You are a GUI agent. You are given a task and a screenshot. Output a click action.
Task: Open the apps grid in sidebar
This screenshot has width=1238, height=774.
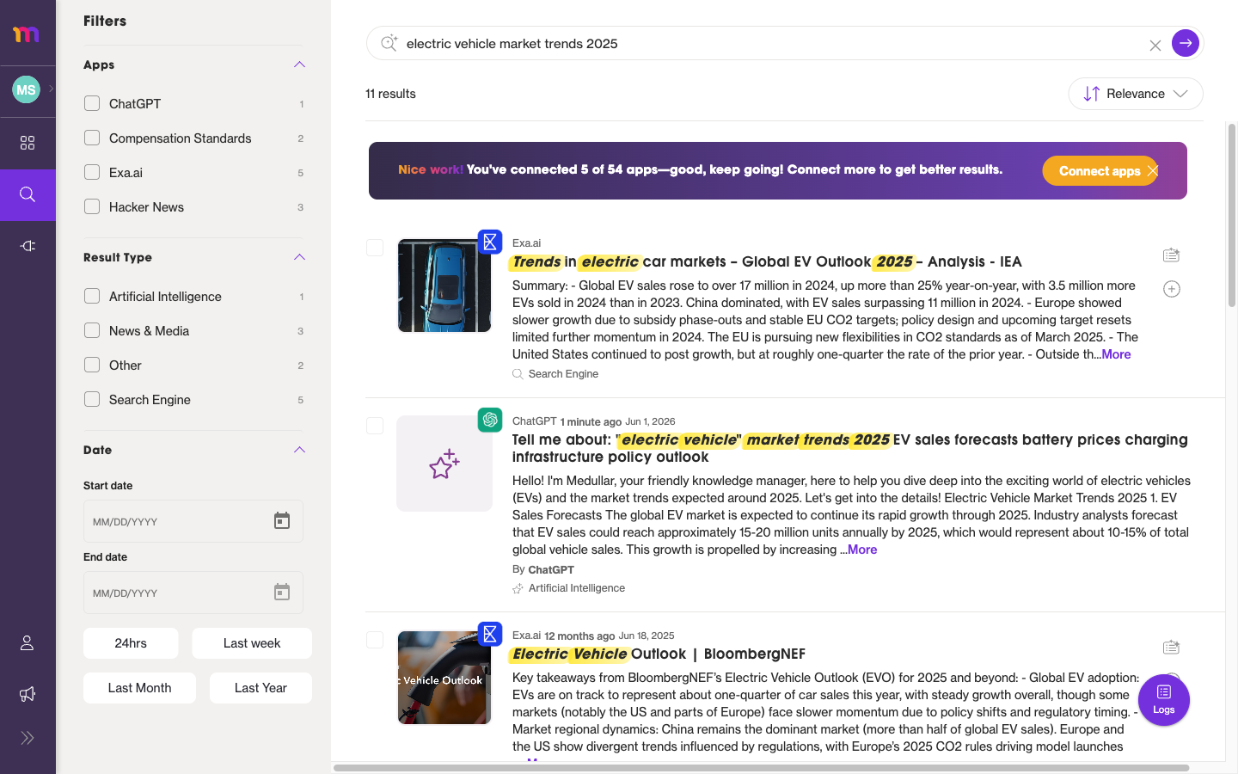coord(28,143)
